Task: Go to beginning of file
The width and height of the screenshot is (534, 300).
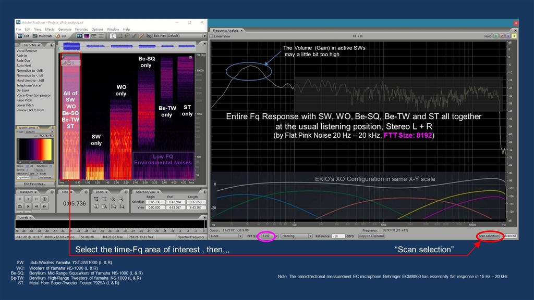Action: tap(28, 206)
